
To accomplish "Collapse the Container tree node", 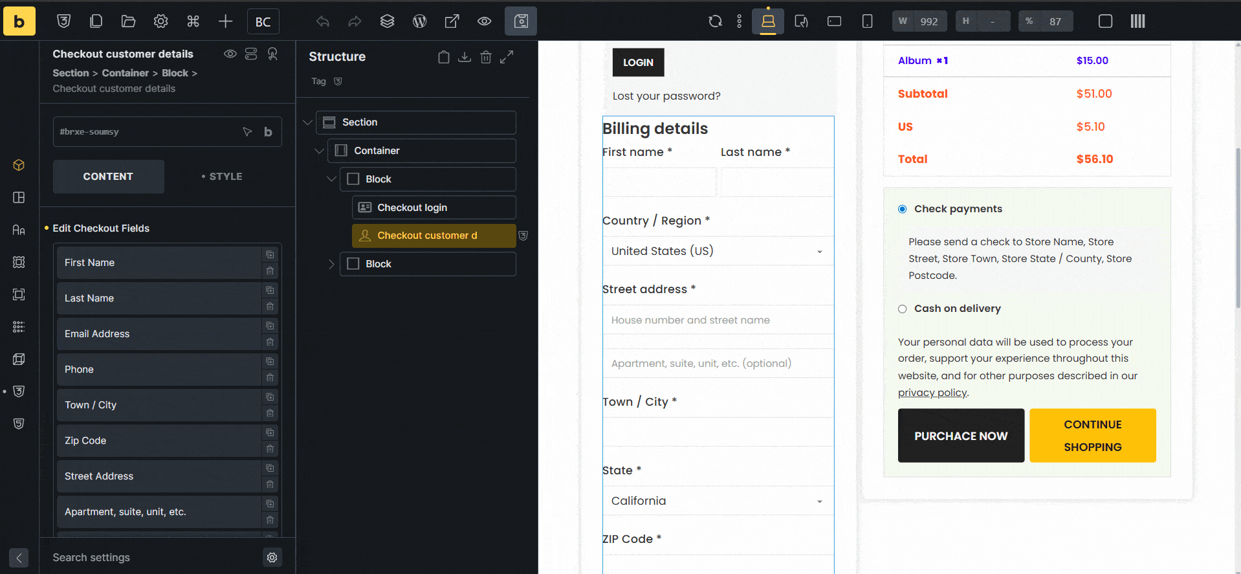I will pyautogui.click(x=319, y=151).
